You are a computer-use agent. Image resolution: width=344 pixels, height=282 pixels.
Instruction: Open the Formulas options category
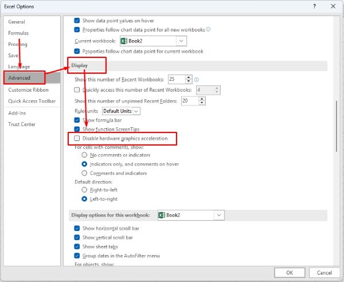18,33
